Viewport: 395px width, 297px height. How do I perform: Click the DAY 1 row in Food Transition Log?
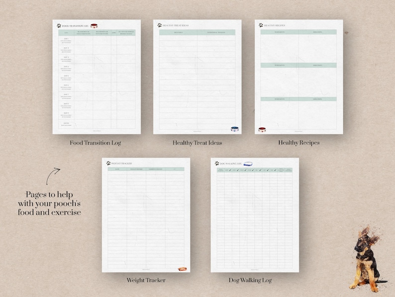click(x=97, y=40)
